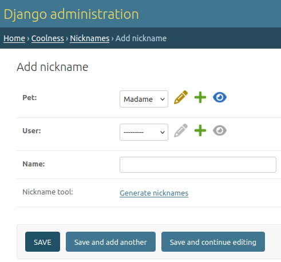Click Save and add another
The image size is (281, 262).
click(x=110, y=242)
